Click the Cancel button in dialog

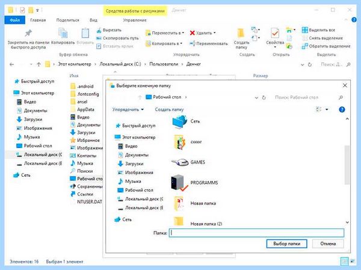point(328,244)
